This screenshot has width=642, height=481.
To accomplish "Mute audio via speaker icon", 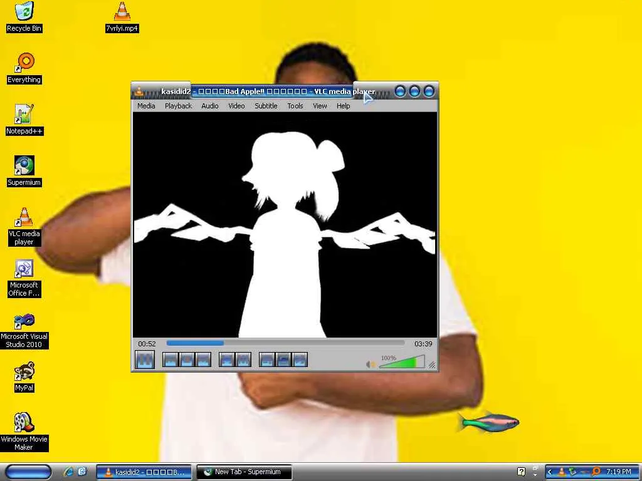I will point(370,364).
